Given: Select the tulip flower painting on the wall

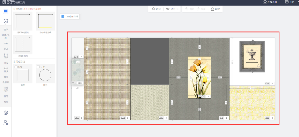Looking at the screenshot, I should tap(199, 77).
